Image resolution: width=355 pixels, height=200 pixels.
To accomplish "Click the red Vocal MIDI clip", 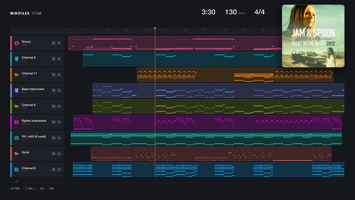I will point(211,154).
